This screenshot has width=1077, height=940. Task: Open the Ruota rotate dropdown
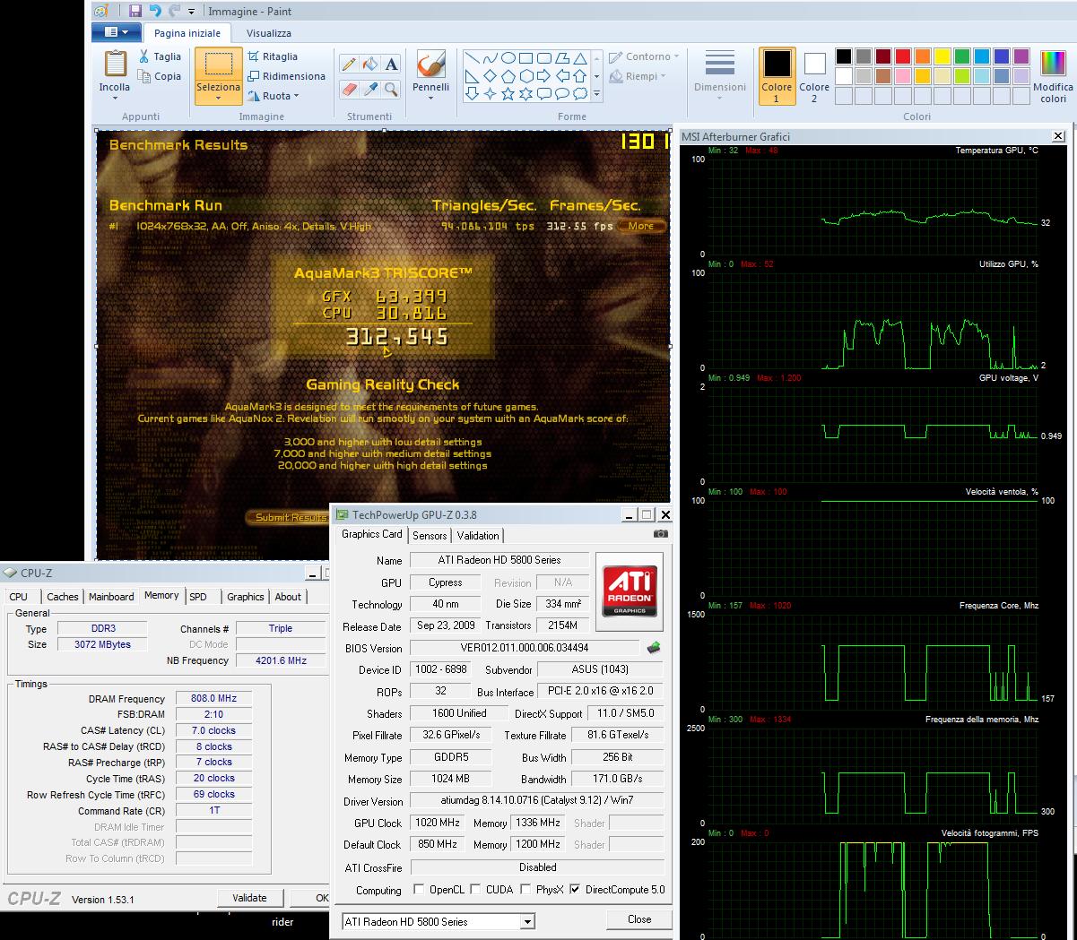(x=274, y=96)
